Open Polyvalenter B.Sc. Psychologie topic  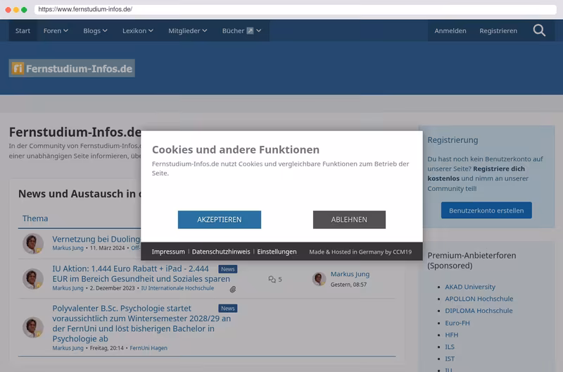(141, 323)
